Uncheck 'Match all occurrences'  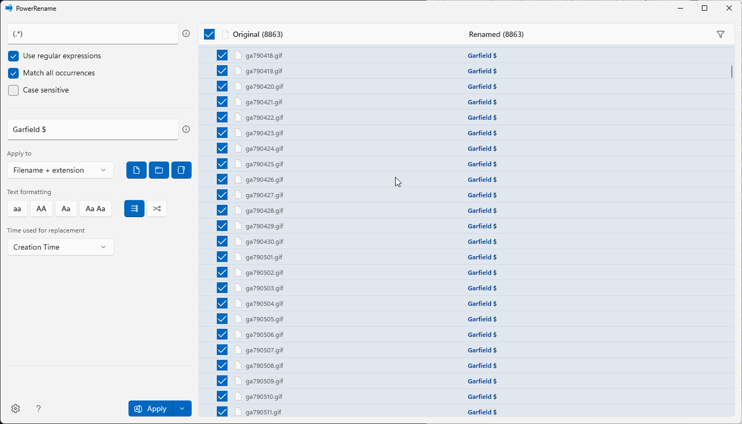click(x=13, y=73)
